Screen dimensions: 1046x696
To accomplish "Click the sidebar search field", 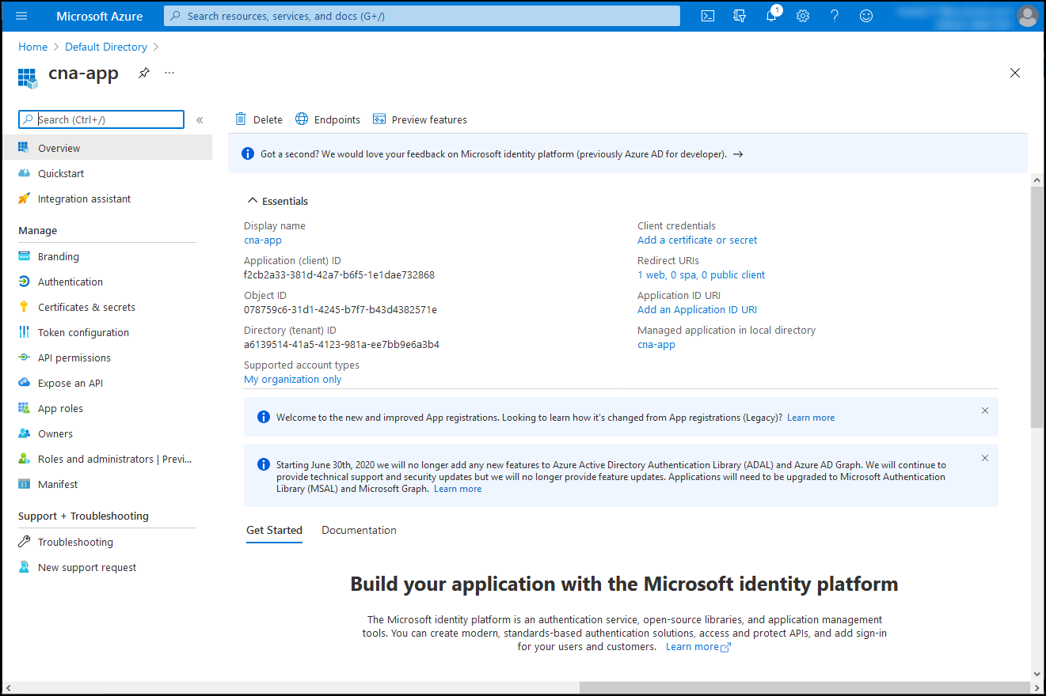I will tap(101, 119).
